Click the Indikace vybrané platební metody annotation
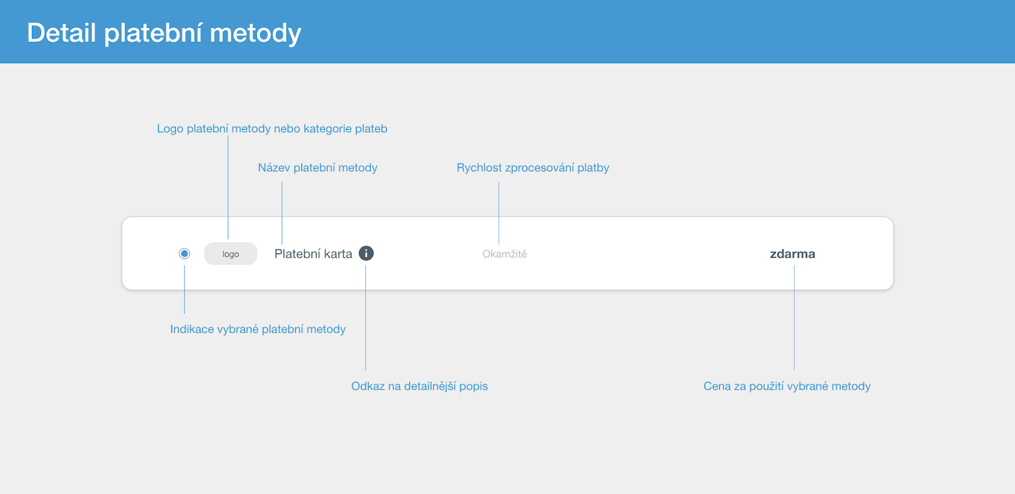This screenshot has height=494, width=1015. click(258, 329)
